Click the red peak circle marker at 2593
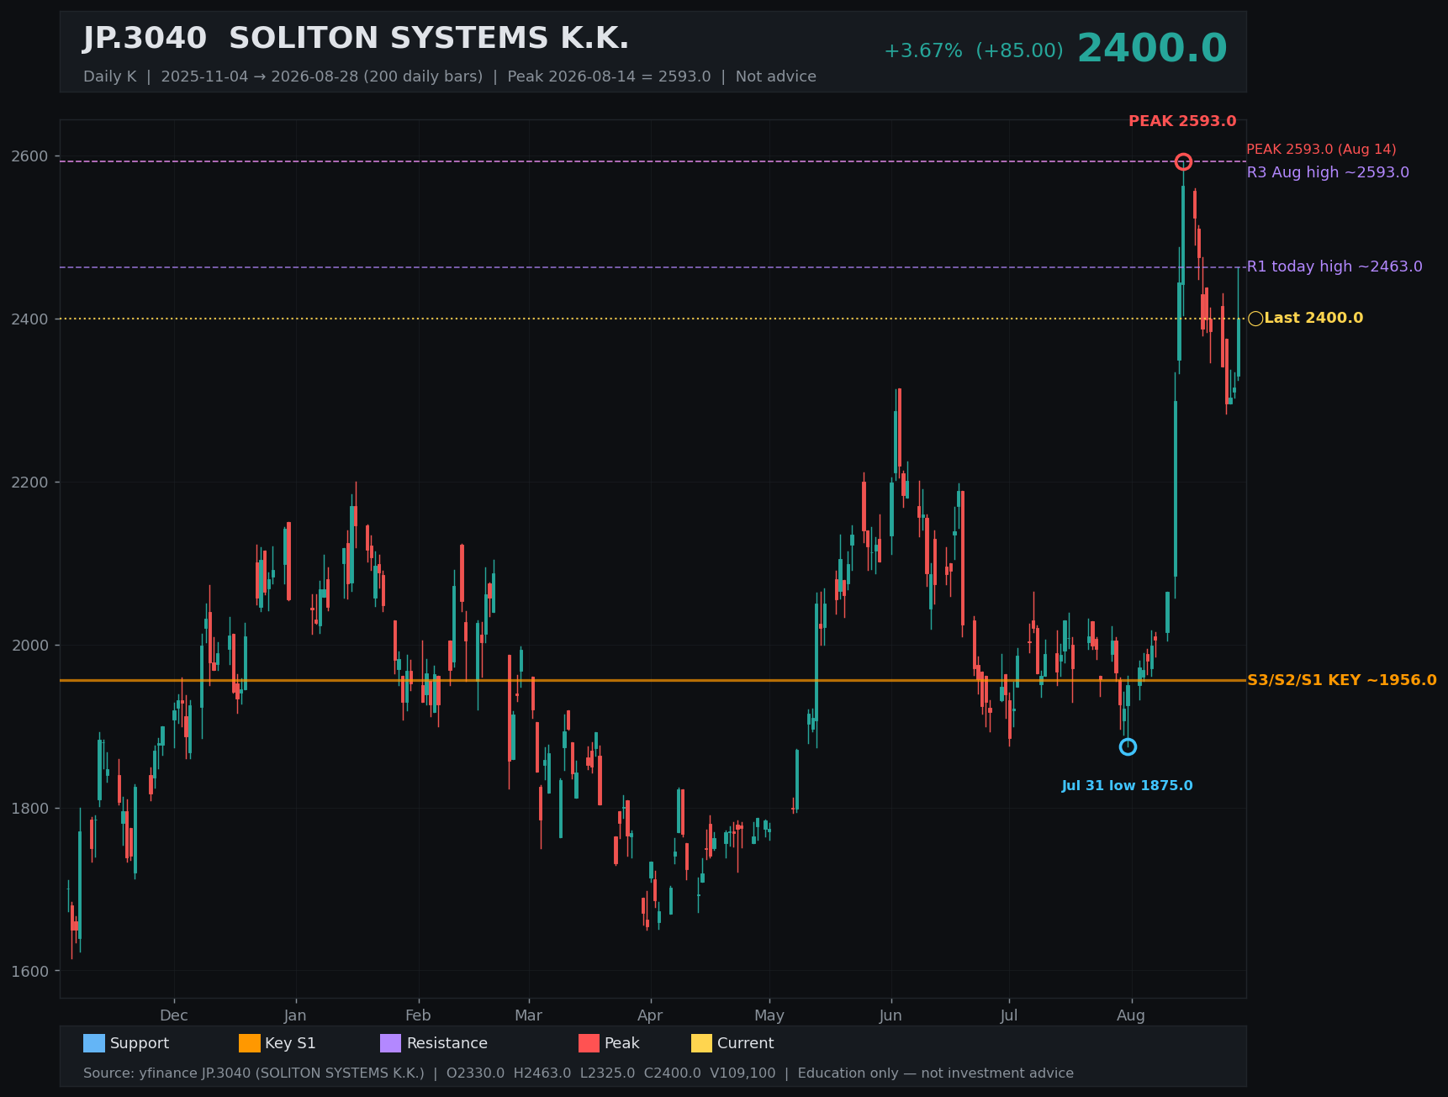This screenshot has width=1448, height=1097. tap(1183, 161)
